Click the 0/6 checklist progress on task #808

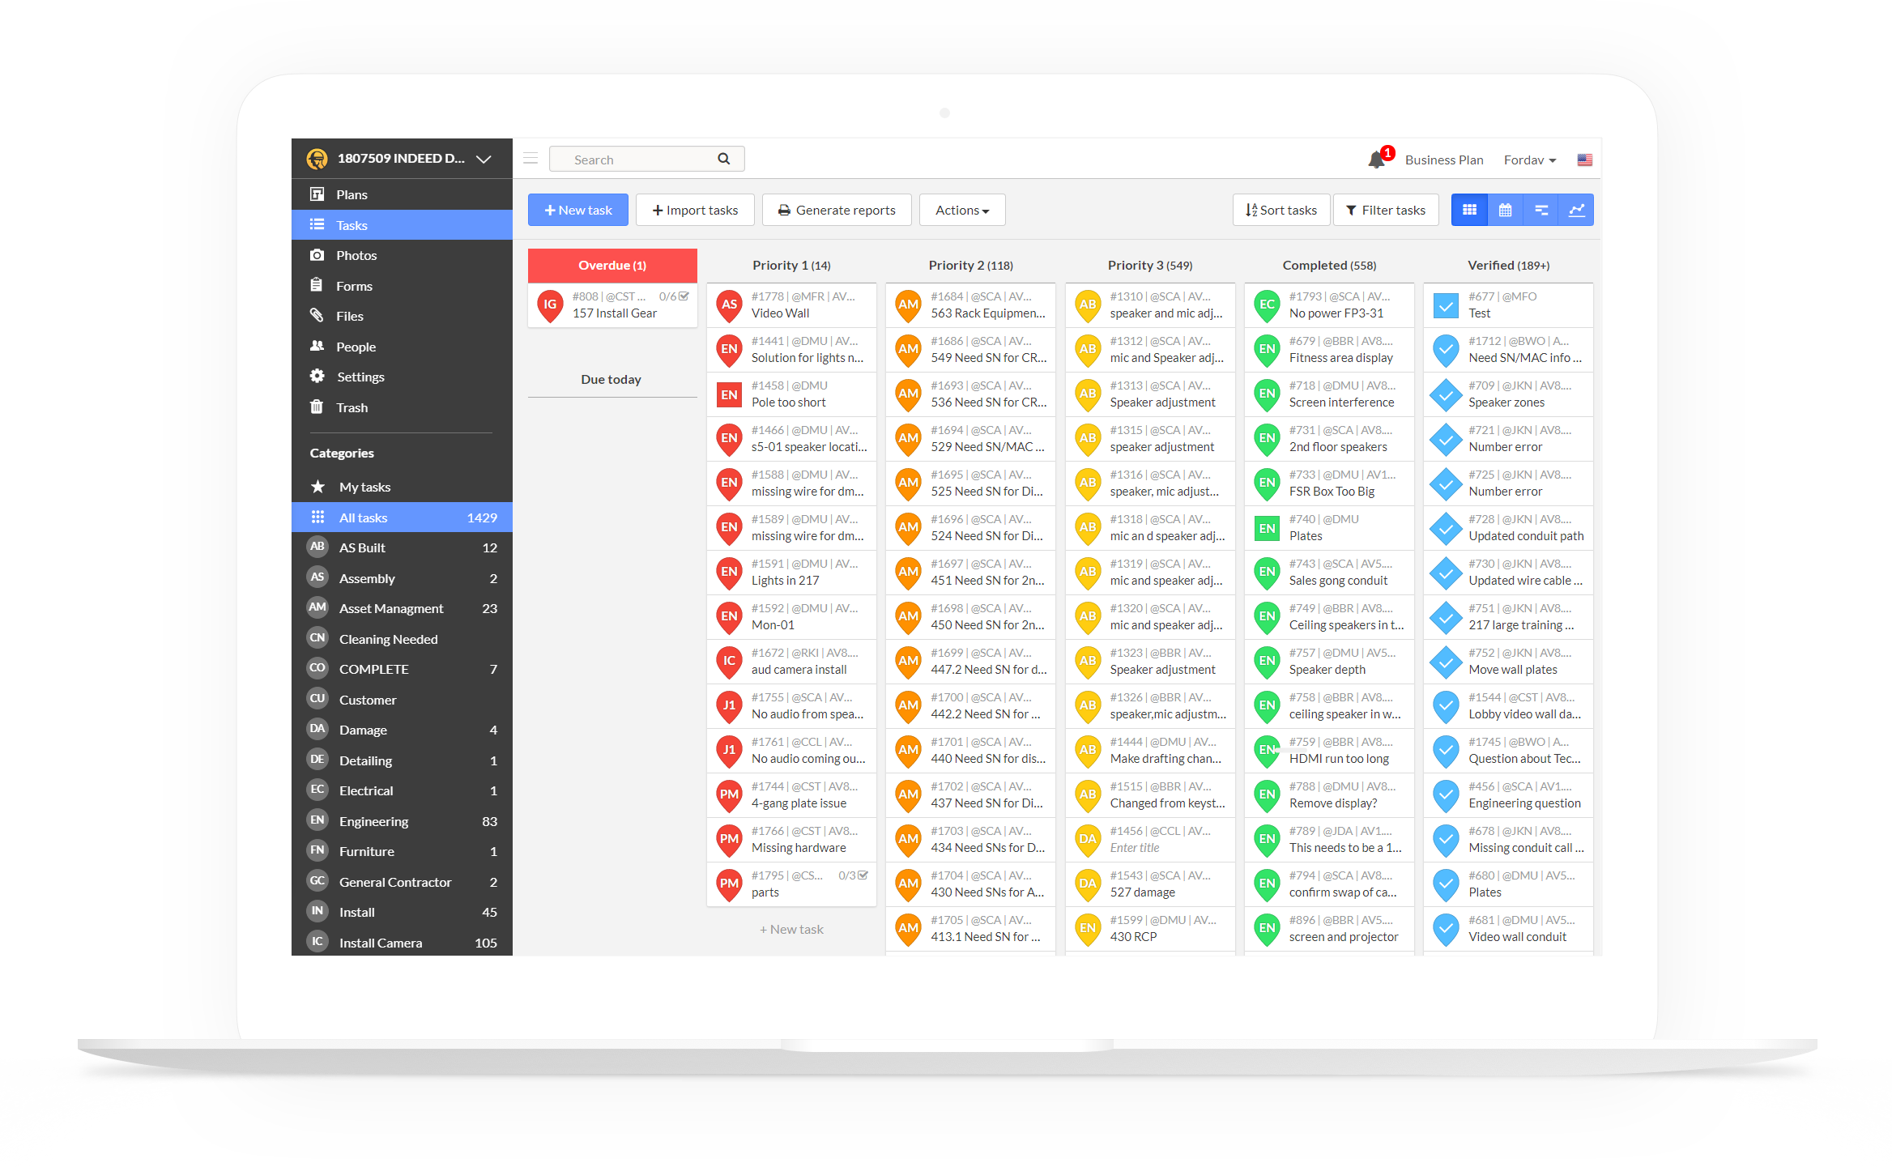point(672,296)
